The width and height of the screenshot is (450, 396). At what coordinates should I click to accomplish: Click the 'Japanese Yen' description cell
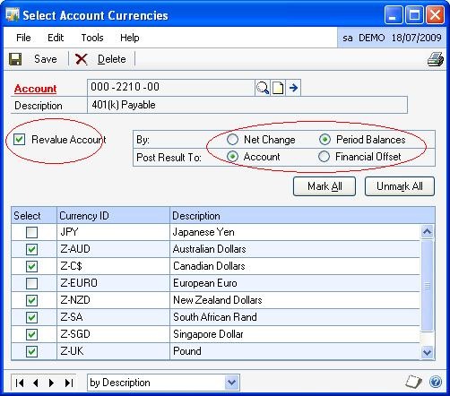tap(295, 232)
